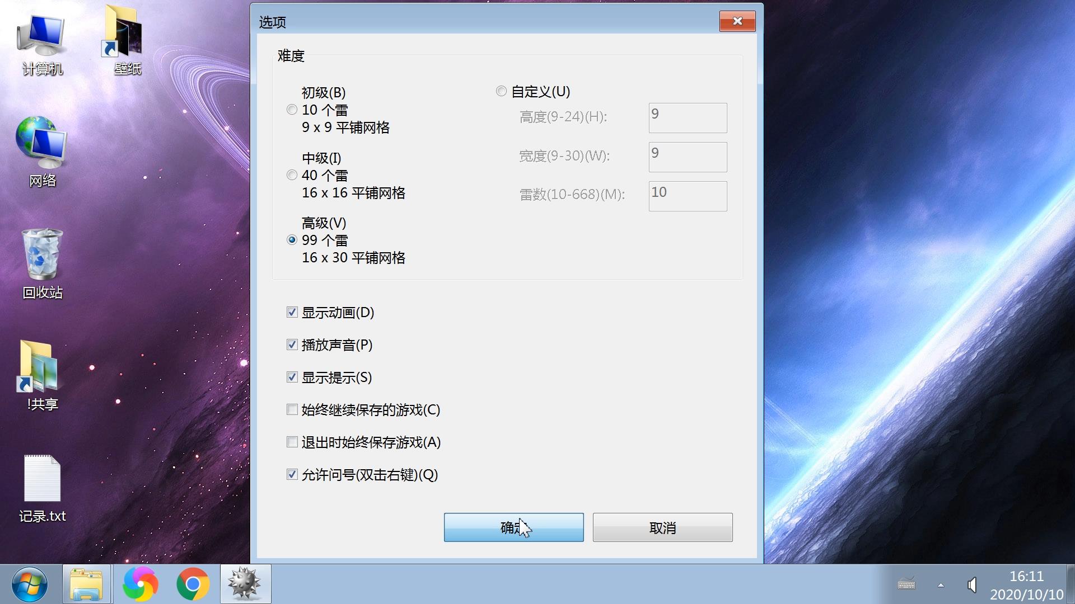This screenshot has height=604, width=1075.
Task: Open Windows Explorer from the taskbar
Action: (87, 584)
